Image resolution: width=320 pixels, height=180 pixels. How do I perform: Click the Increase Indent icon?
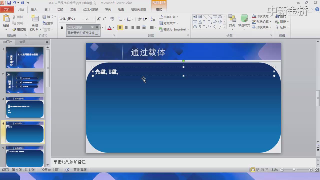click(x=145, y=19)
